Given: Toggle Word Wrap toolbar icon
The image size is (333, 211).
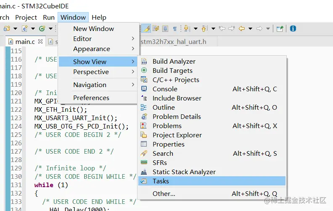Looking at the screenshot, I should [156, 28].
